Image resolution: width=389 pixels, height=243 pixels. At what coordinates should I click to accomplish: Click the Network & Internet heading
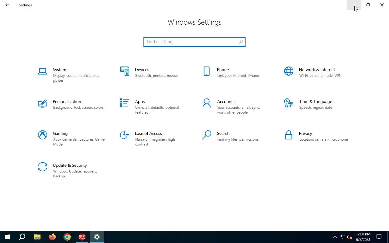317,70
